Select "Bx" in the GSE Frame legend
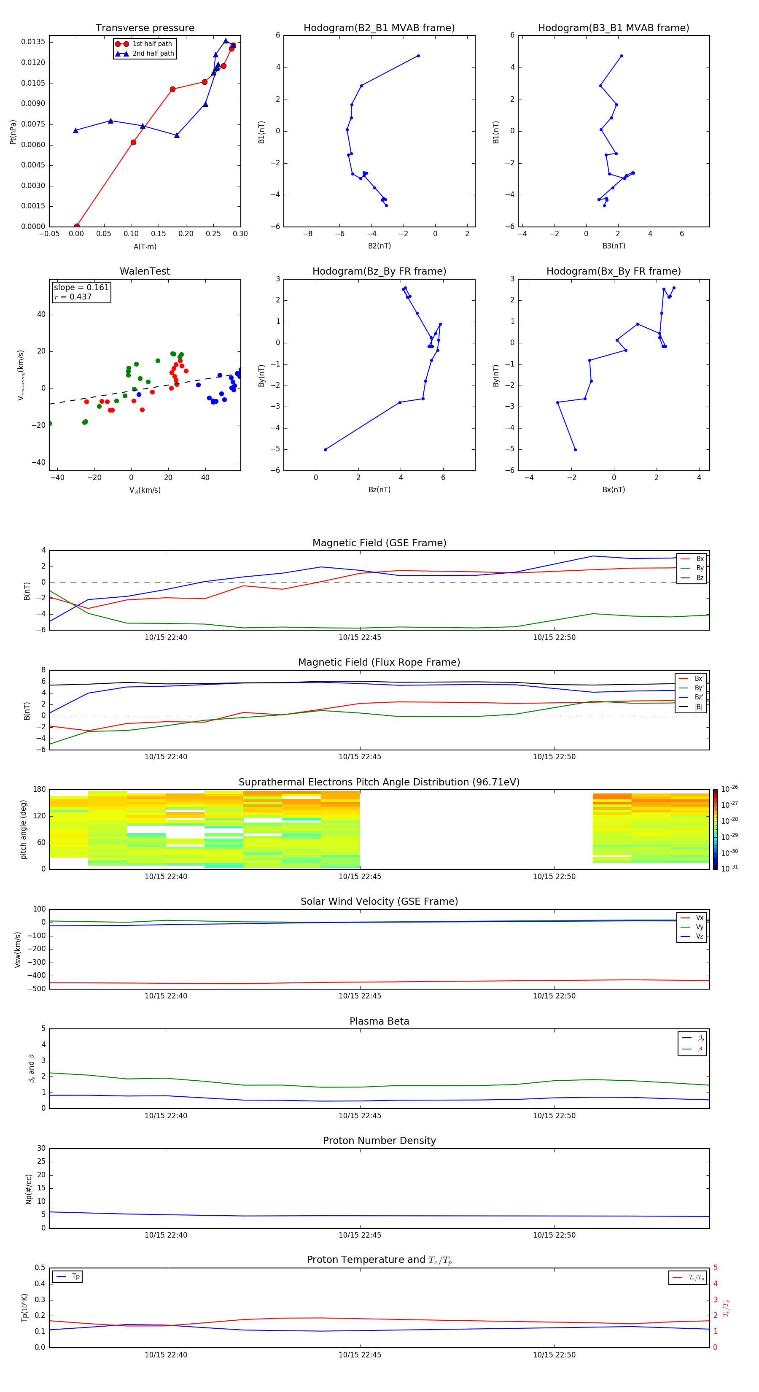The width and height of the screenshot is (759, 1392). pyautogui.click(x=692, y=559)
